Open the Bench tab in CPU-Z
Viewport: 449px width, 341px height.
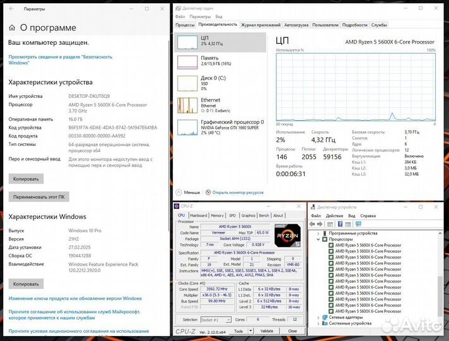(264, 215)
